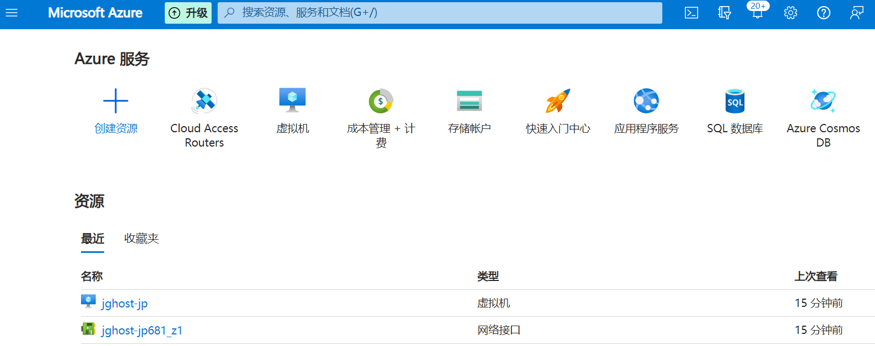Click the 资源 section heading
Image resolution: width=875 pixels, height=346 pixels.
(x=89, y=201)
